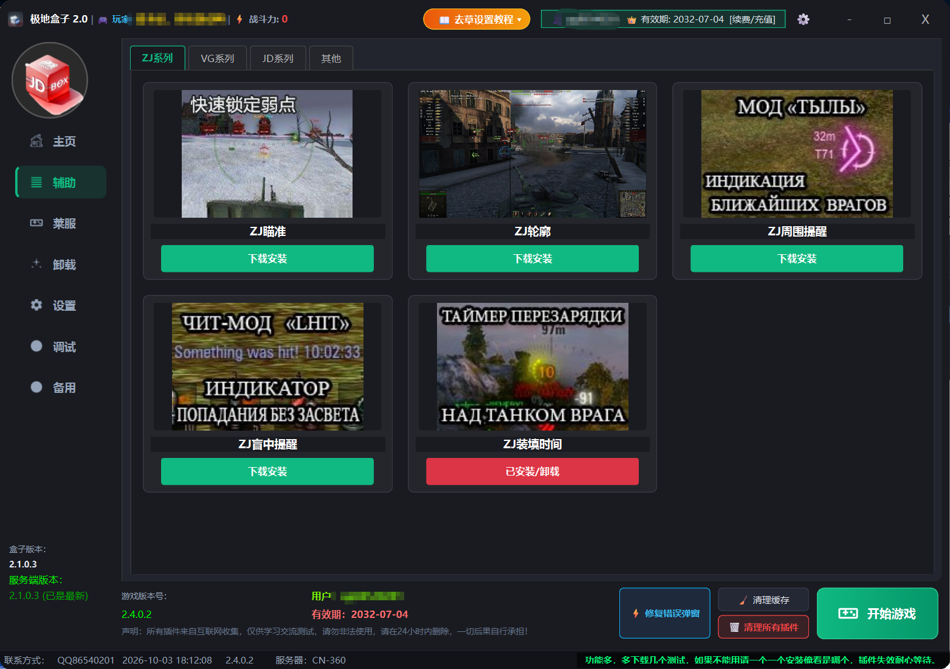
Task: Start the game with 开始游戏
Action: (878, 613)
